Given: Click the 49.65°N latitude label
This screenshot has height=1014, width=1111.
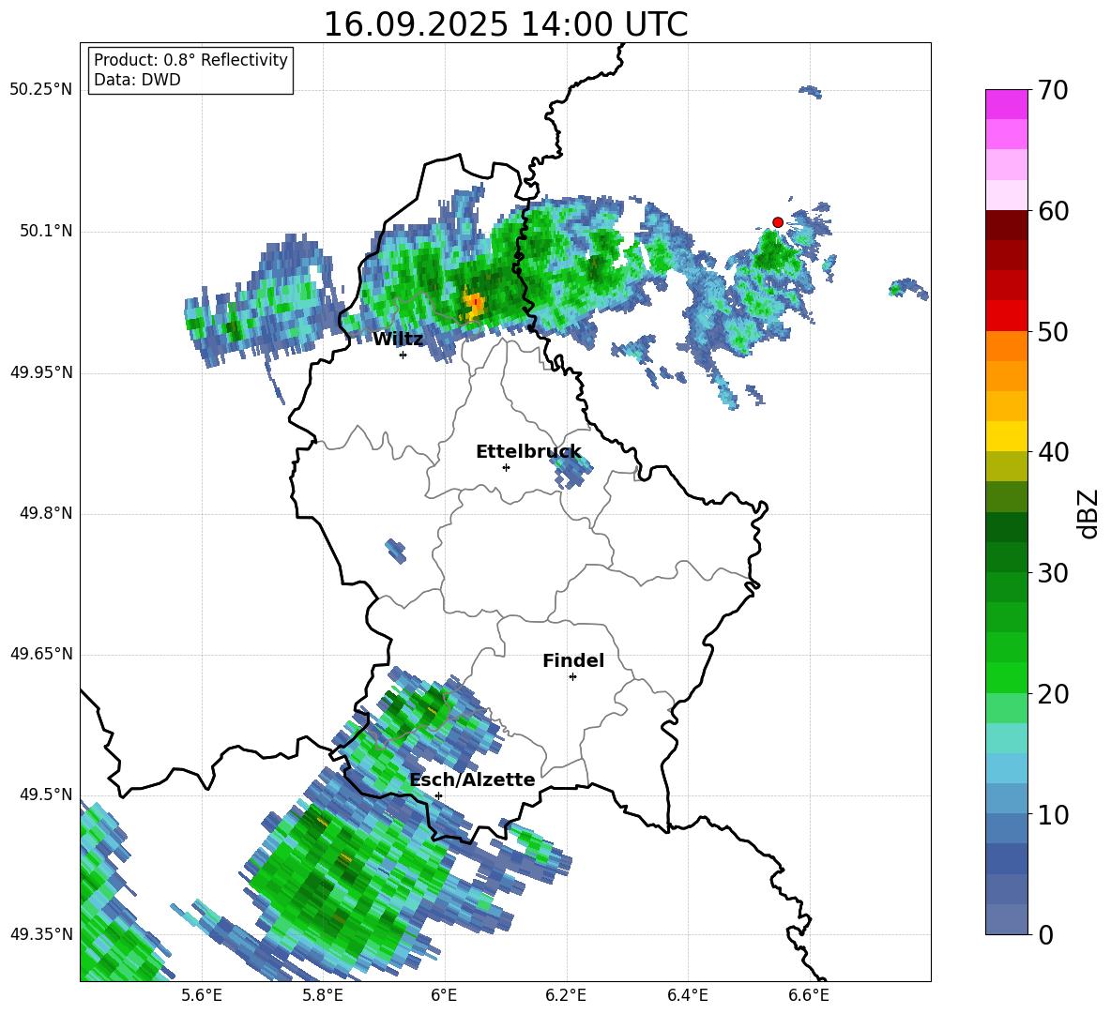Looking at the screenshot, I should (41, 654).
